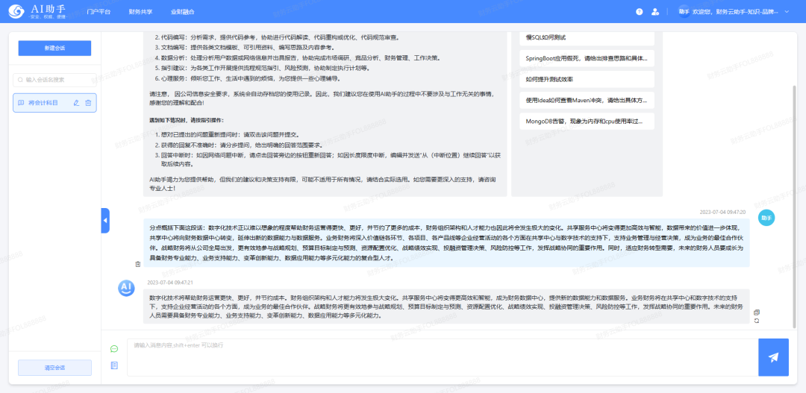Image resolution: width=806 pixels, height=393 pixels.
Task: Click the AI avatar next to the reply
Action: (x=126, y=288)
